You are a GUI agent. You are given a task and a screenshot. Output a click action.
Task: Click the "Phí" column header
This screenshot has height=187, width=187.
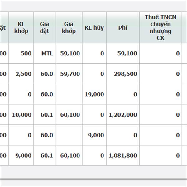pyautogui.click(x=123, y=27)
